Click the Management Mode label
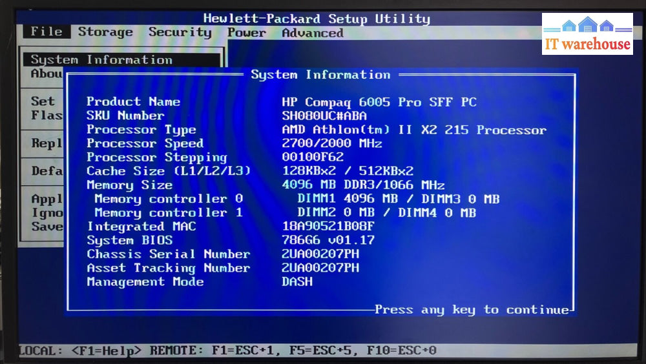 [x=145, y=281]
